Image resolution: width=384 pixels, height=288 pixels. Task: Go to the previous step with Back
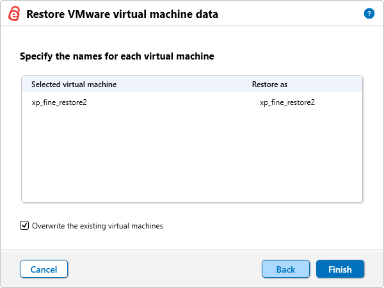285,269
